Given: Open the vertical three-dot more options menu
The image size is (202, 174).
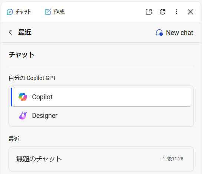Looking at the screenshot, I should coord(176,12).
